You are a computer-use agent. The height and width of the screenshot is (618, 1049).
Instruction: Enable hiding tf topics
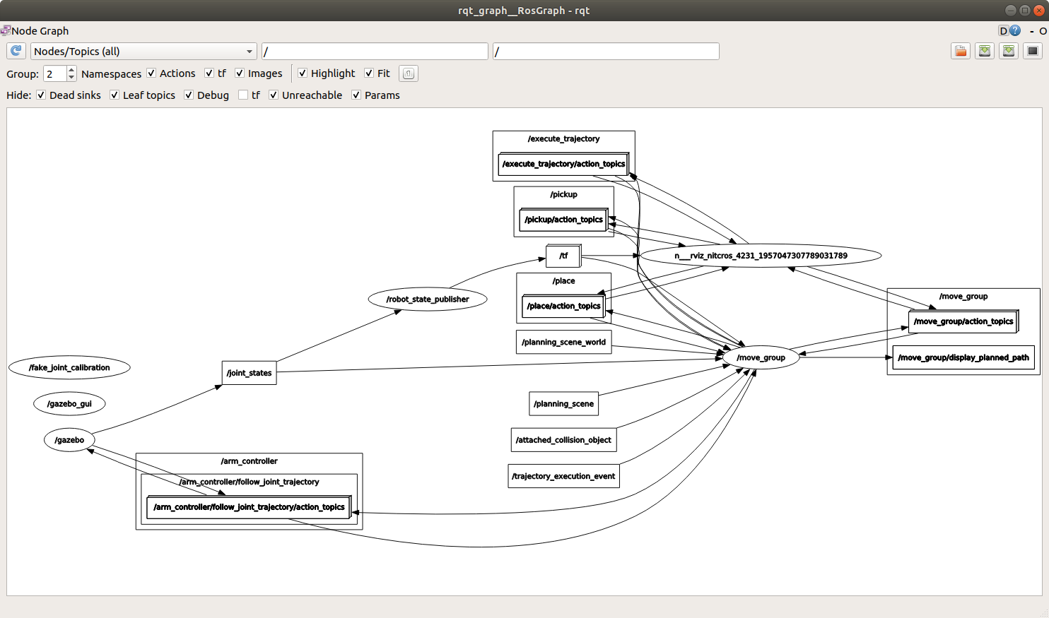(244, 95)
